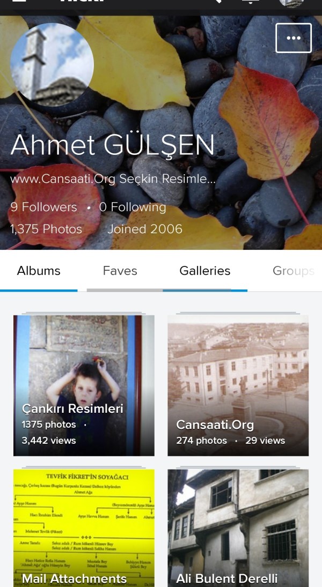The image size is (322, 587).
Task: Open the Çankırı Resimleri album
Action: (84, 385)
